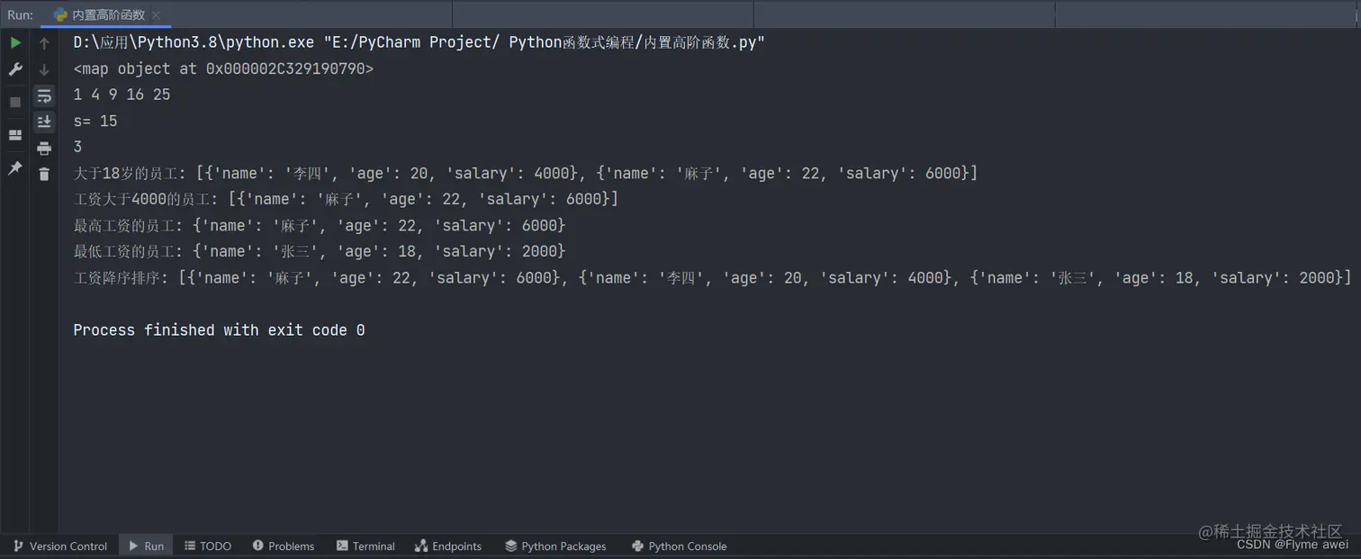Clear all console output with the trash icon

[x=44, y=174]
